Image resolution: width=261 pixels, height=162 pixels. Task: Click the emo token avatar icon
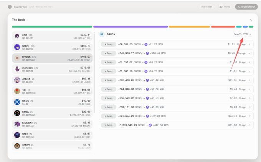click(x=17, y=36)
